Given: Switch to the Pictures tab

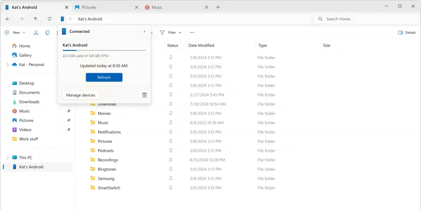Looking at the screenshot, I should coord(105,7).
